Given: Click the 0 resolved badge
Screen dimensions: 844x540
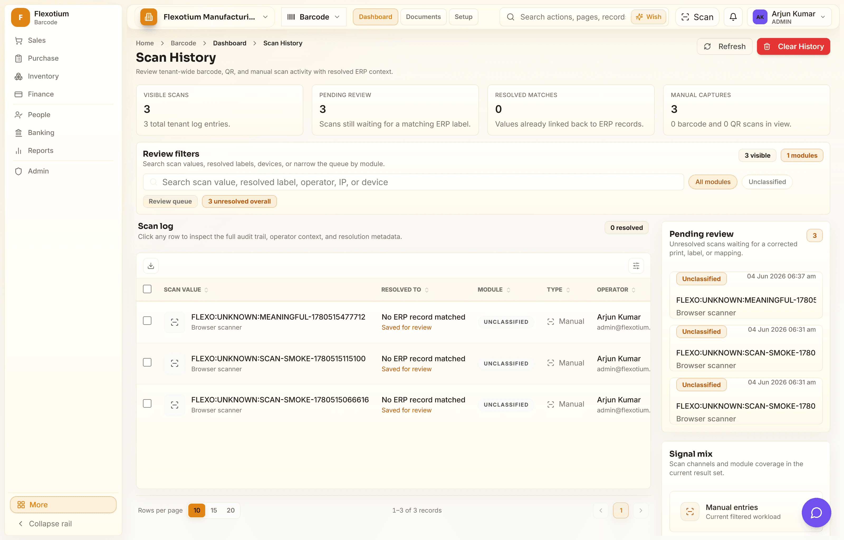Looking at the screenshot, I should 626,228.
